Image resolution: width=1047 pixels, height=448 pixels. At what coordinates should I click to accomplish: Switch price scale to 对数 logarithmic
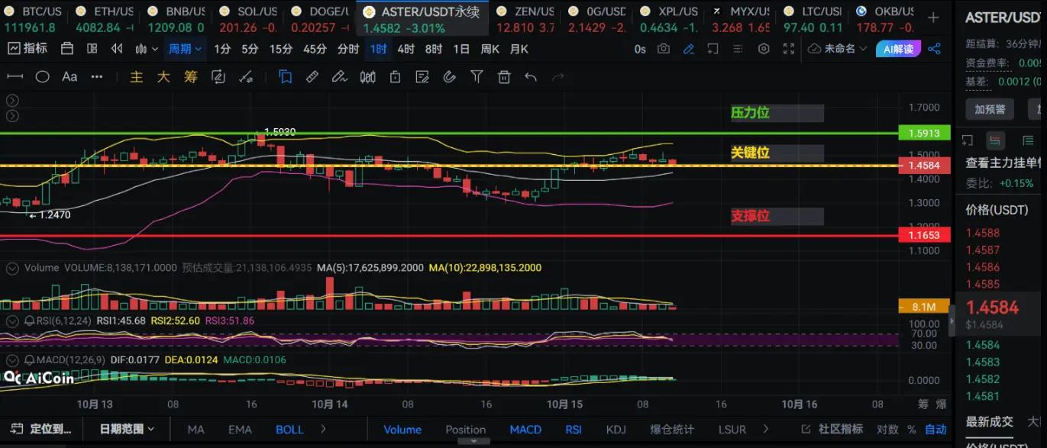887,429
